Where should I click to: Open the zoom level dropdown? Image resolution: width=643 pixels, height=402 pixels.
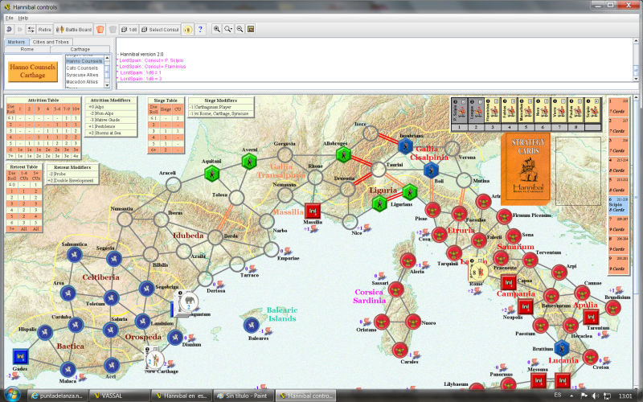[x=228, y=29]
